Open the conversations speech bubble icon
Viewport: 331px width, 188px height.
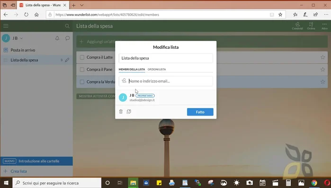67,38
